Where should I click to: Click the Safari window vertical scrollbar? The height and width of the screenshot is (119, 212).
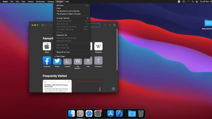pyautogui.click(x=117, y=50)
